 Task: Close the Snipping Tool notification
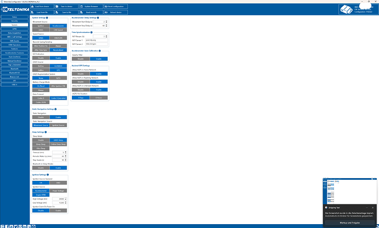tap(372, 208)
